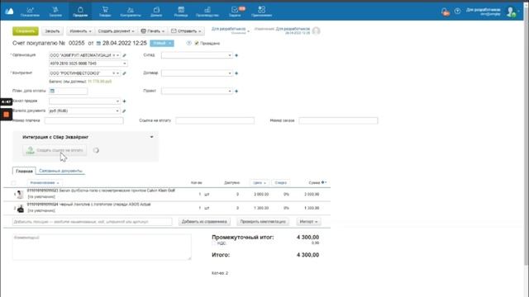Open the Продажи menu

(80, 12)
